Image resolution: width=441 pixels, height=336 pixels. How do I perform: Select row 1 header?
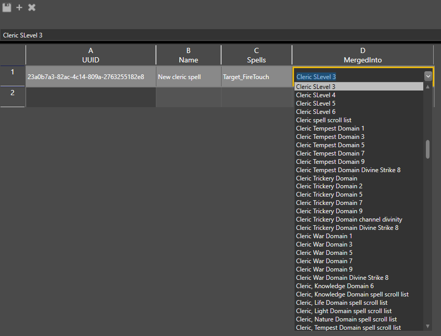click(13, 76)
